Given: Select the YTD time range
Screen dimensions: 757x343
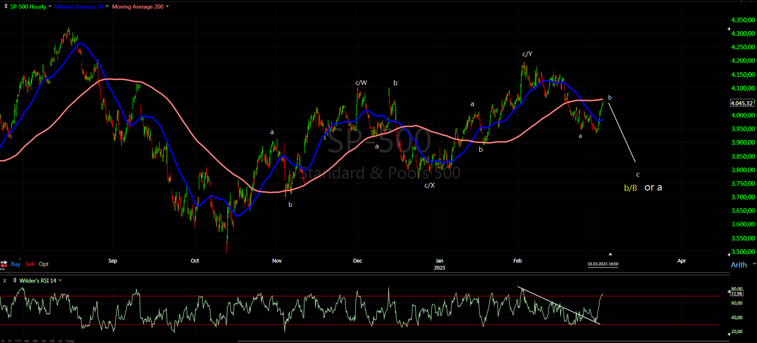Looking at the screenshot, I should 18,341.
